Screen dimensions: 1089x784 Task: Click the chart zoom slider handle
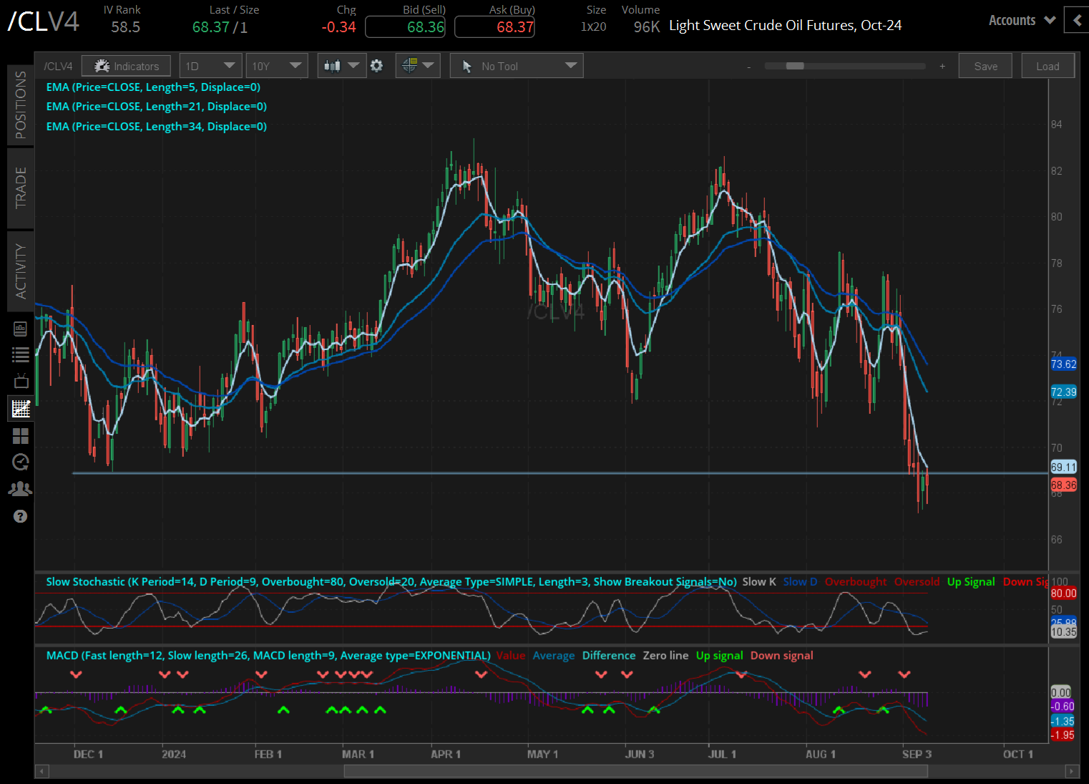coord(794,66)
